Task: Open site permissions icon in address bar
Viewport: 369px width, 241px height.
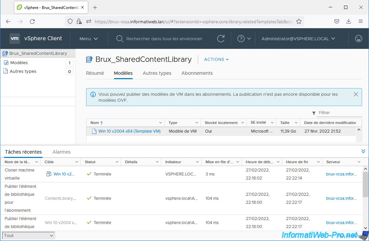Action: [89, 22]
